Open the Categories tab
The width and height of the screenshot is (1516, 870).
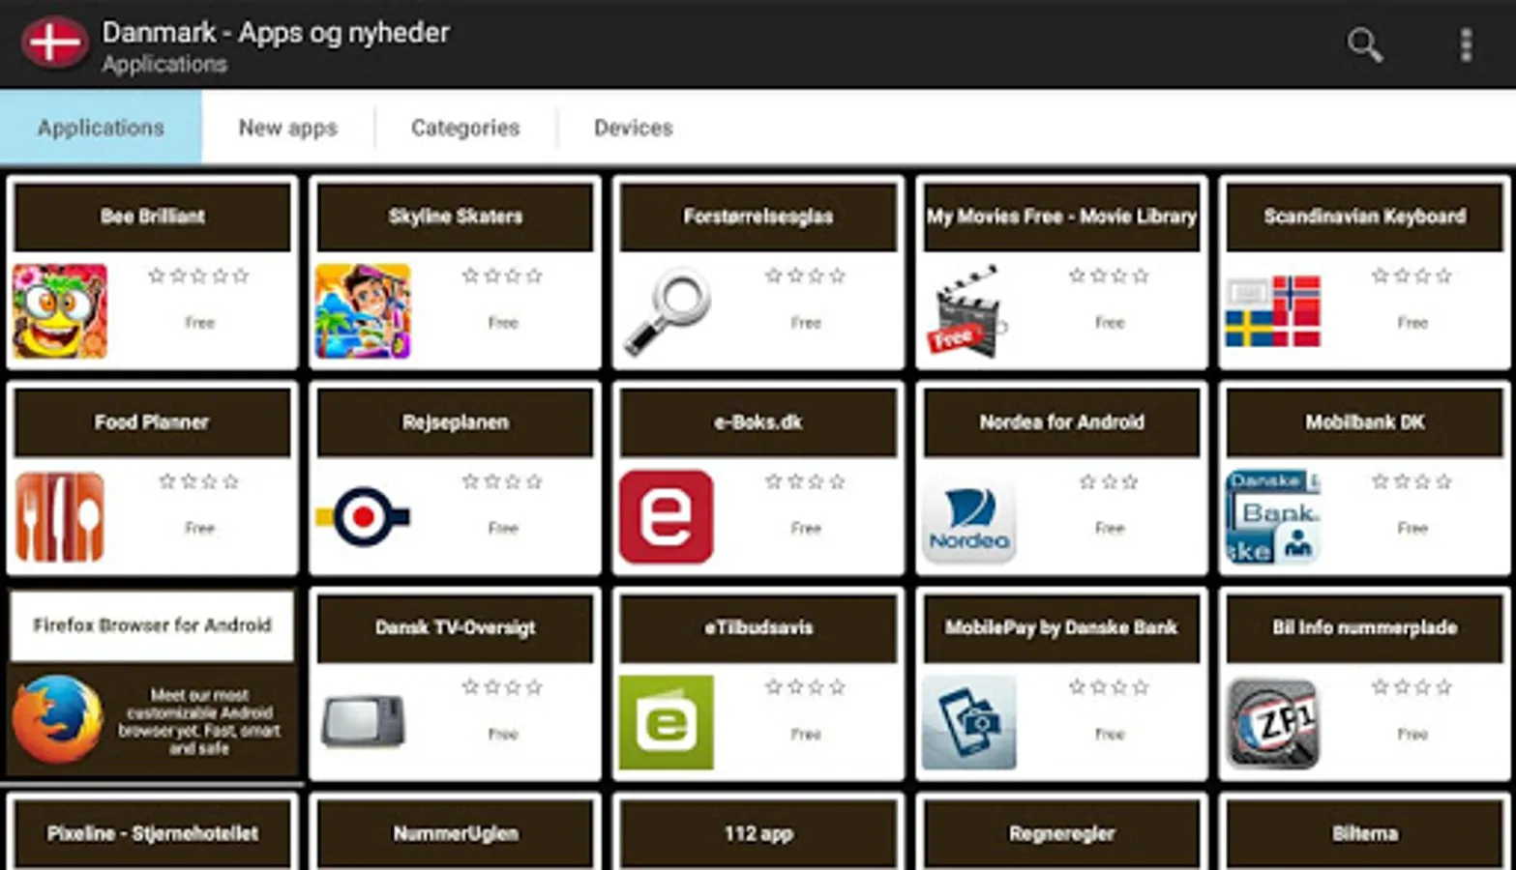(465, 128)
